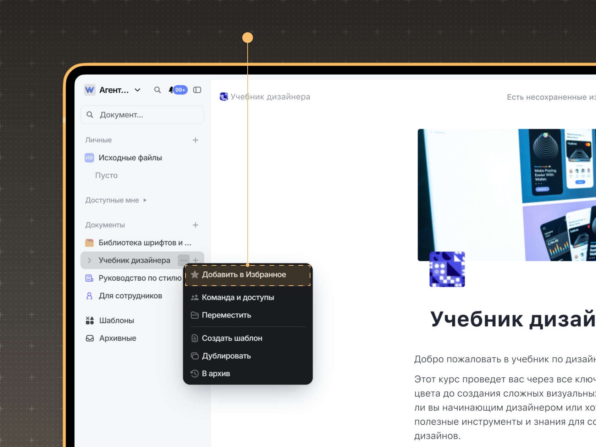
Task: Add new document in Документы section
Action: 195,225
